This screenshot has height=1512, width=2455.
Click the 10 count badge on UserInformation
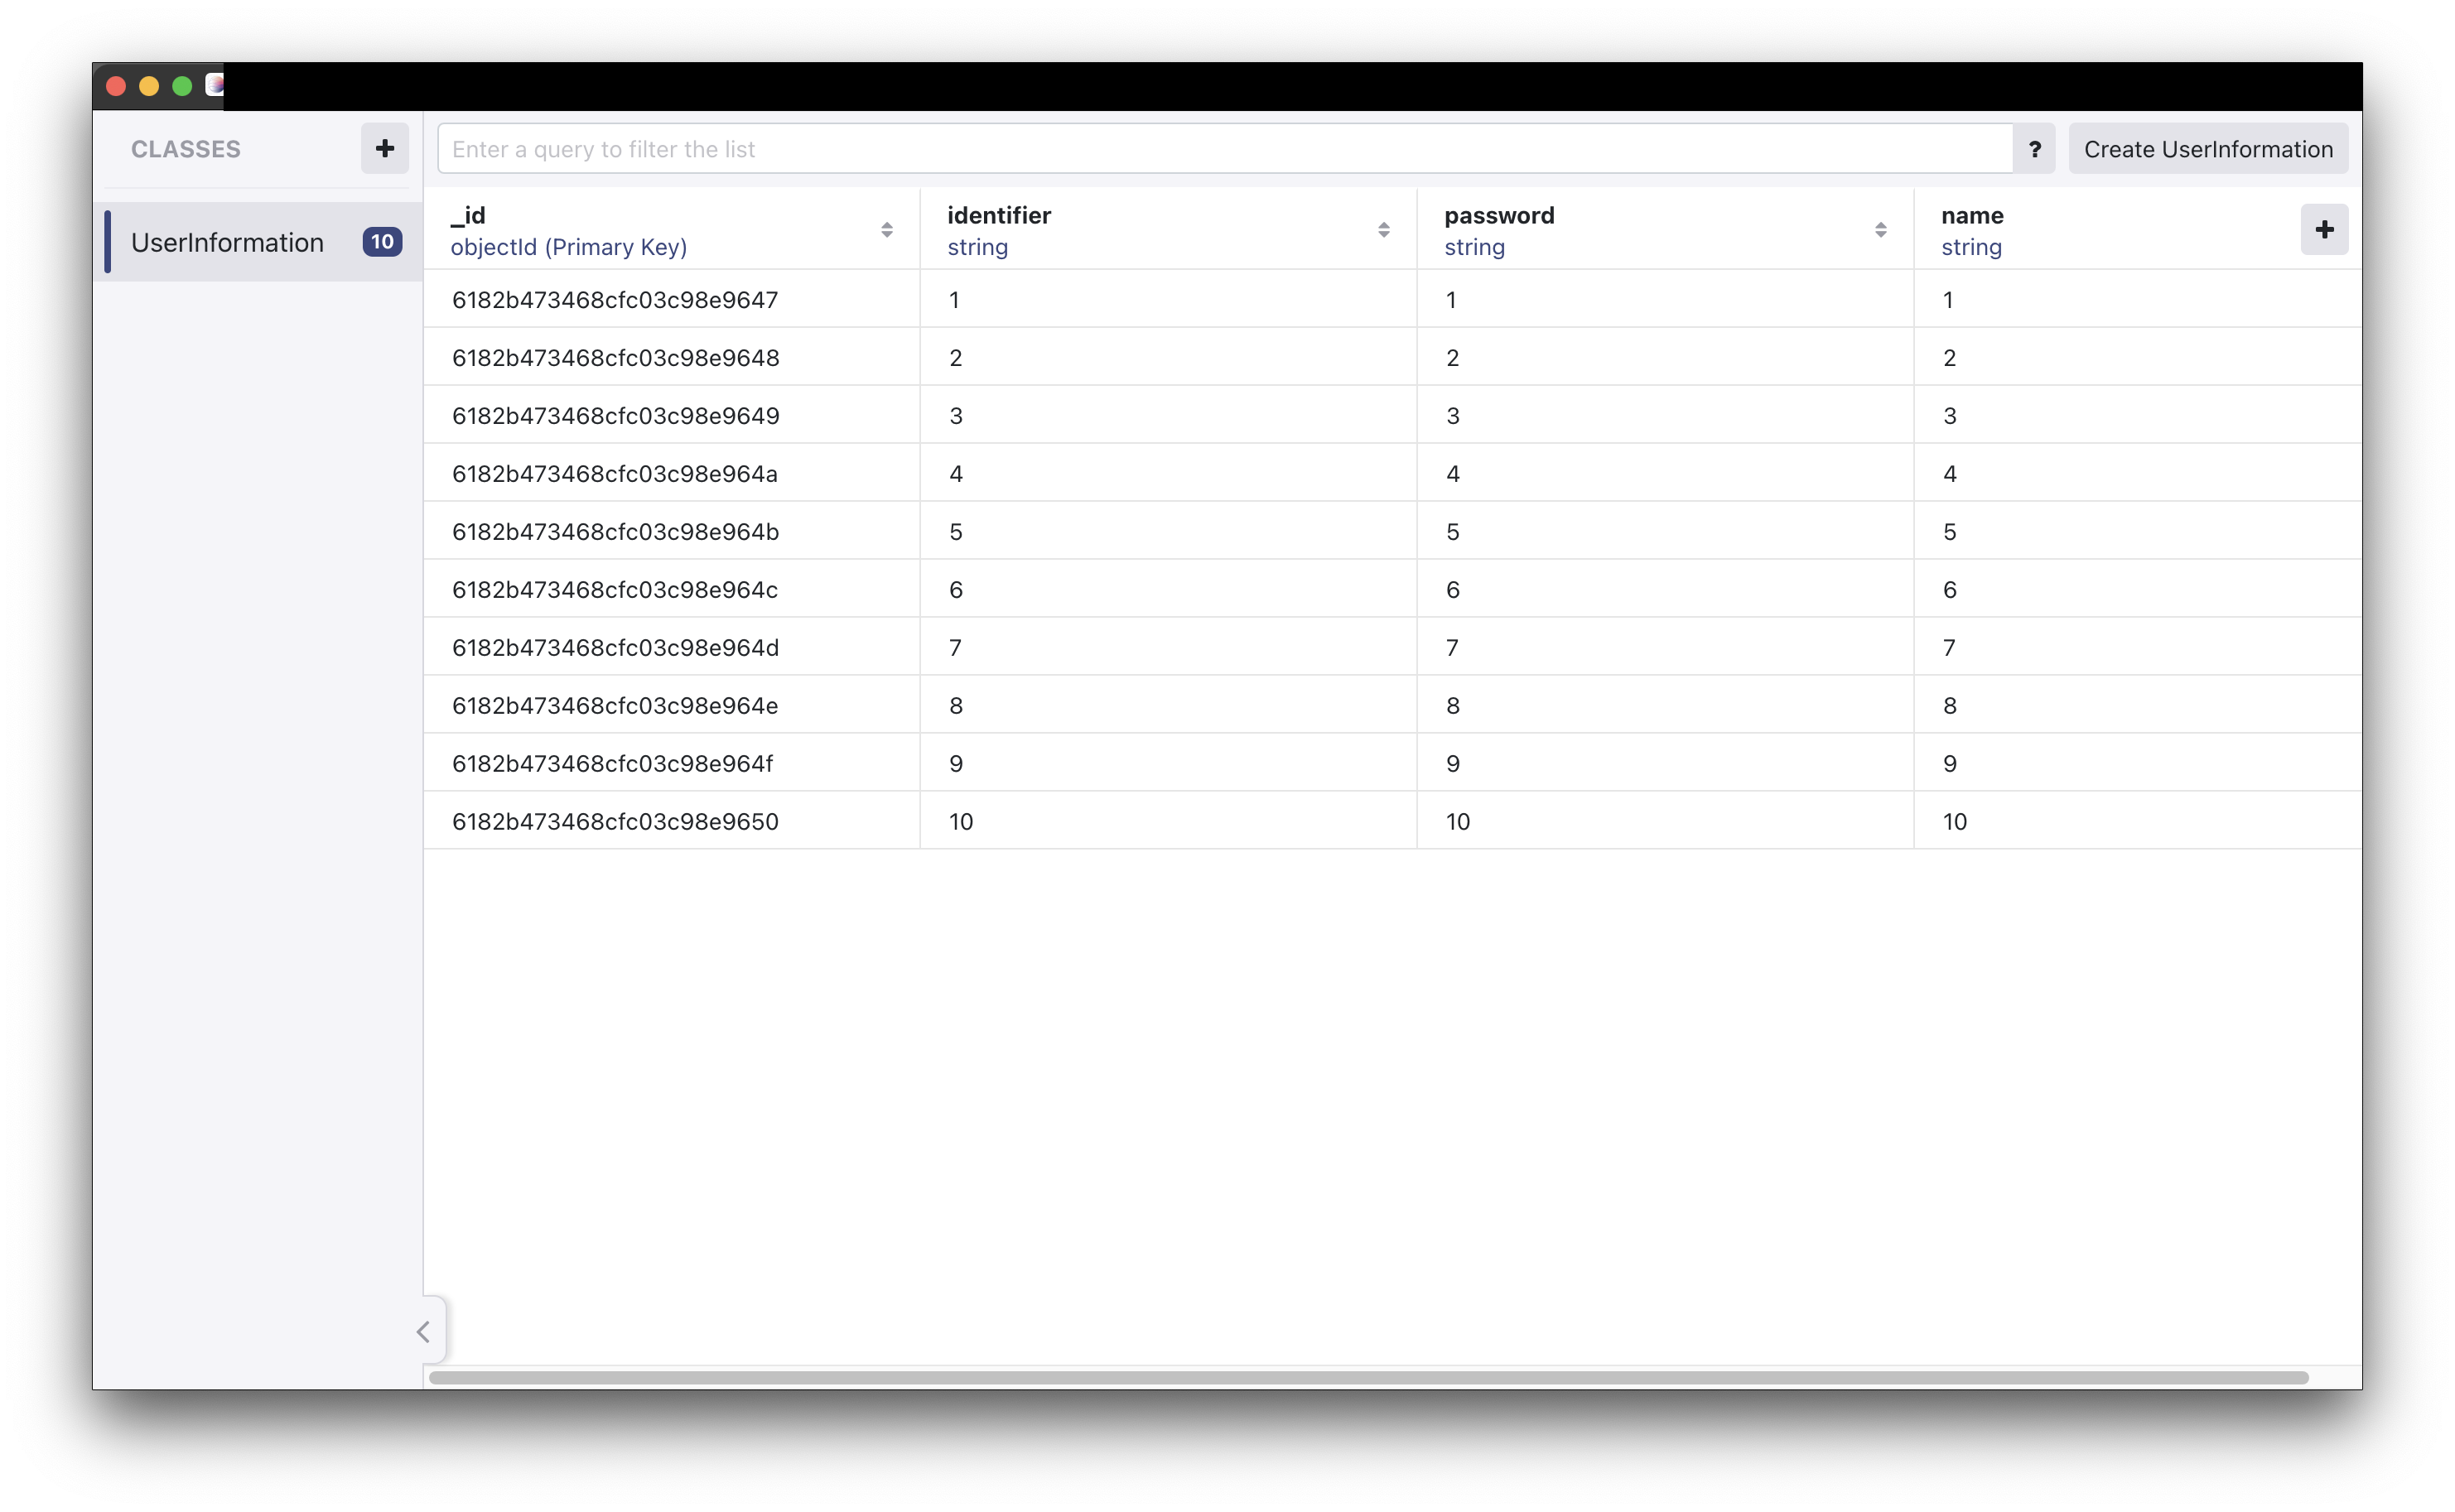(382, 242)
